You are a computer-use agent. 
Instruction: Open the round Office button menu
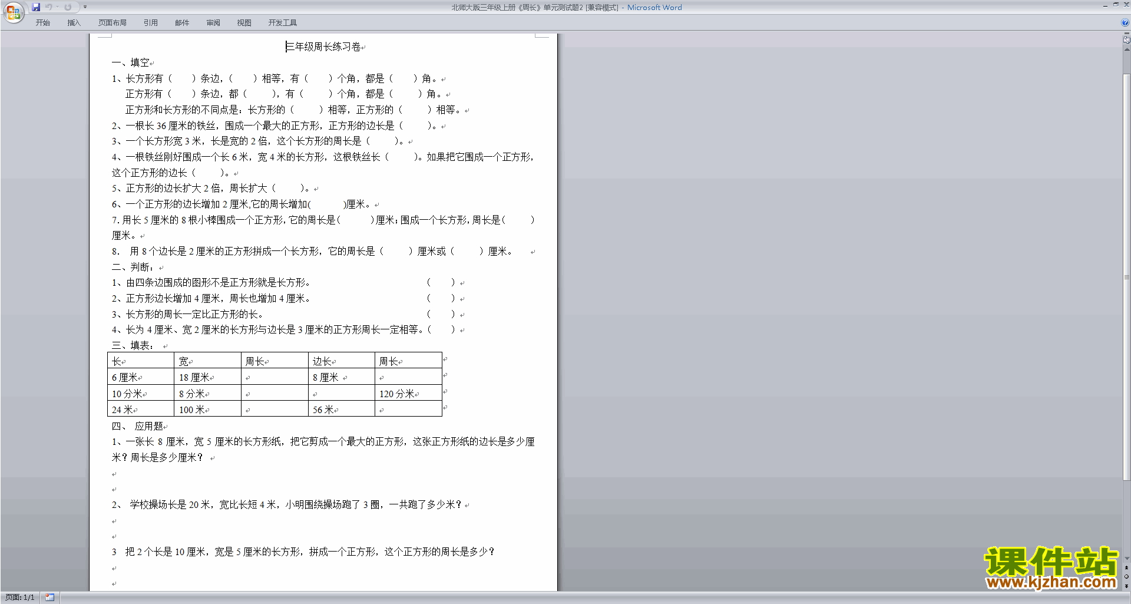(x=13, y=12)
